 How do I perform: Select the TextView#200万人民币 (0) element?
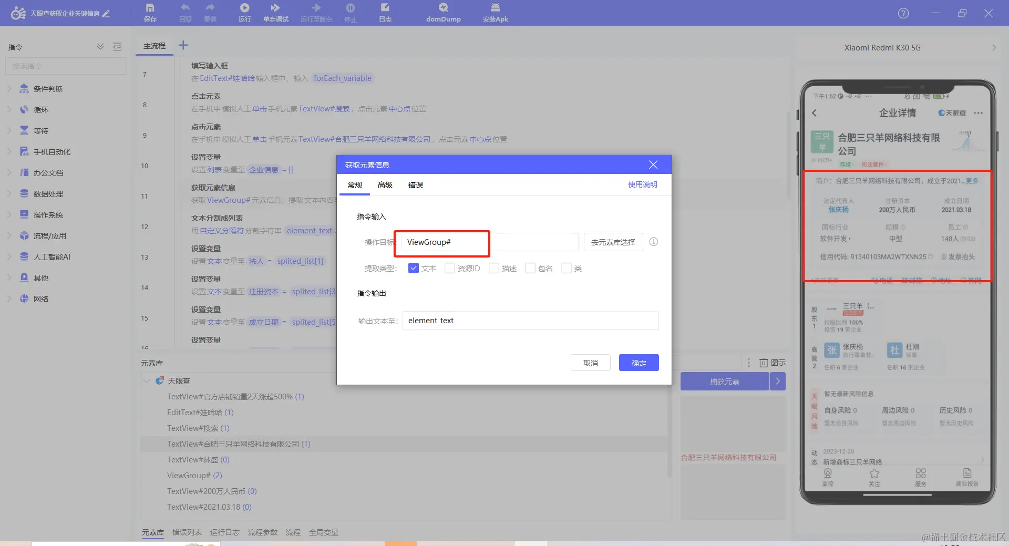pyautogui.click(x=212, y=491)
